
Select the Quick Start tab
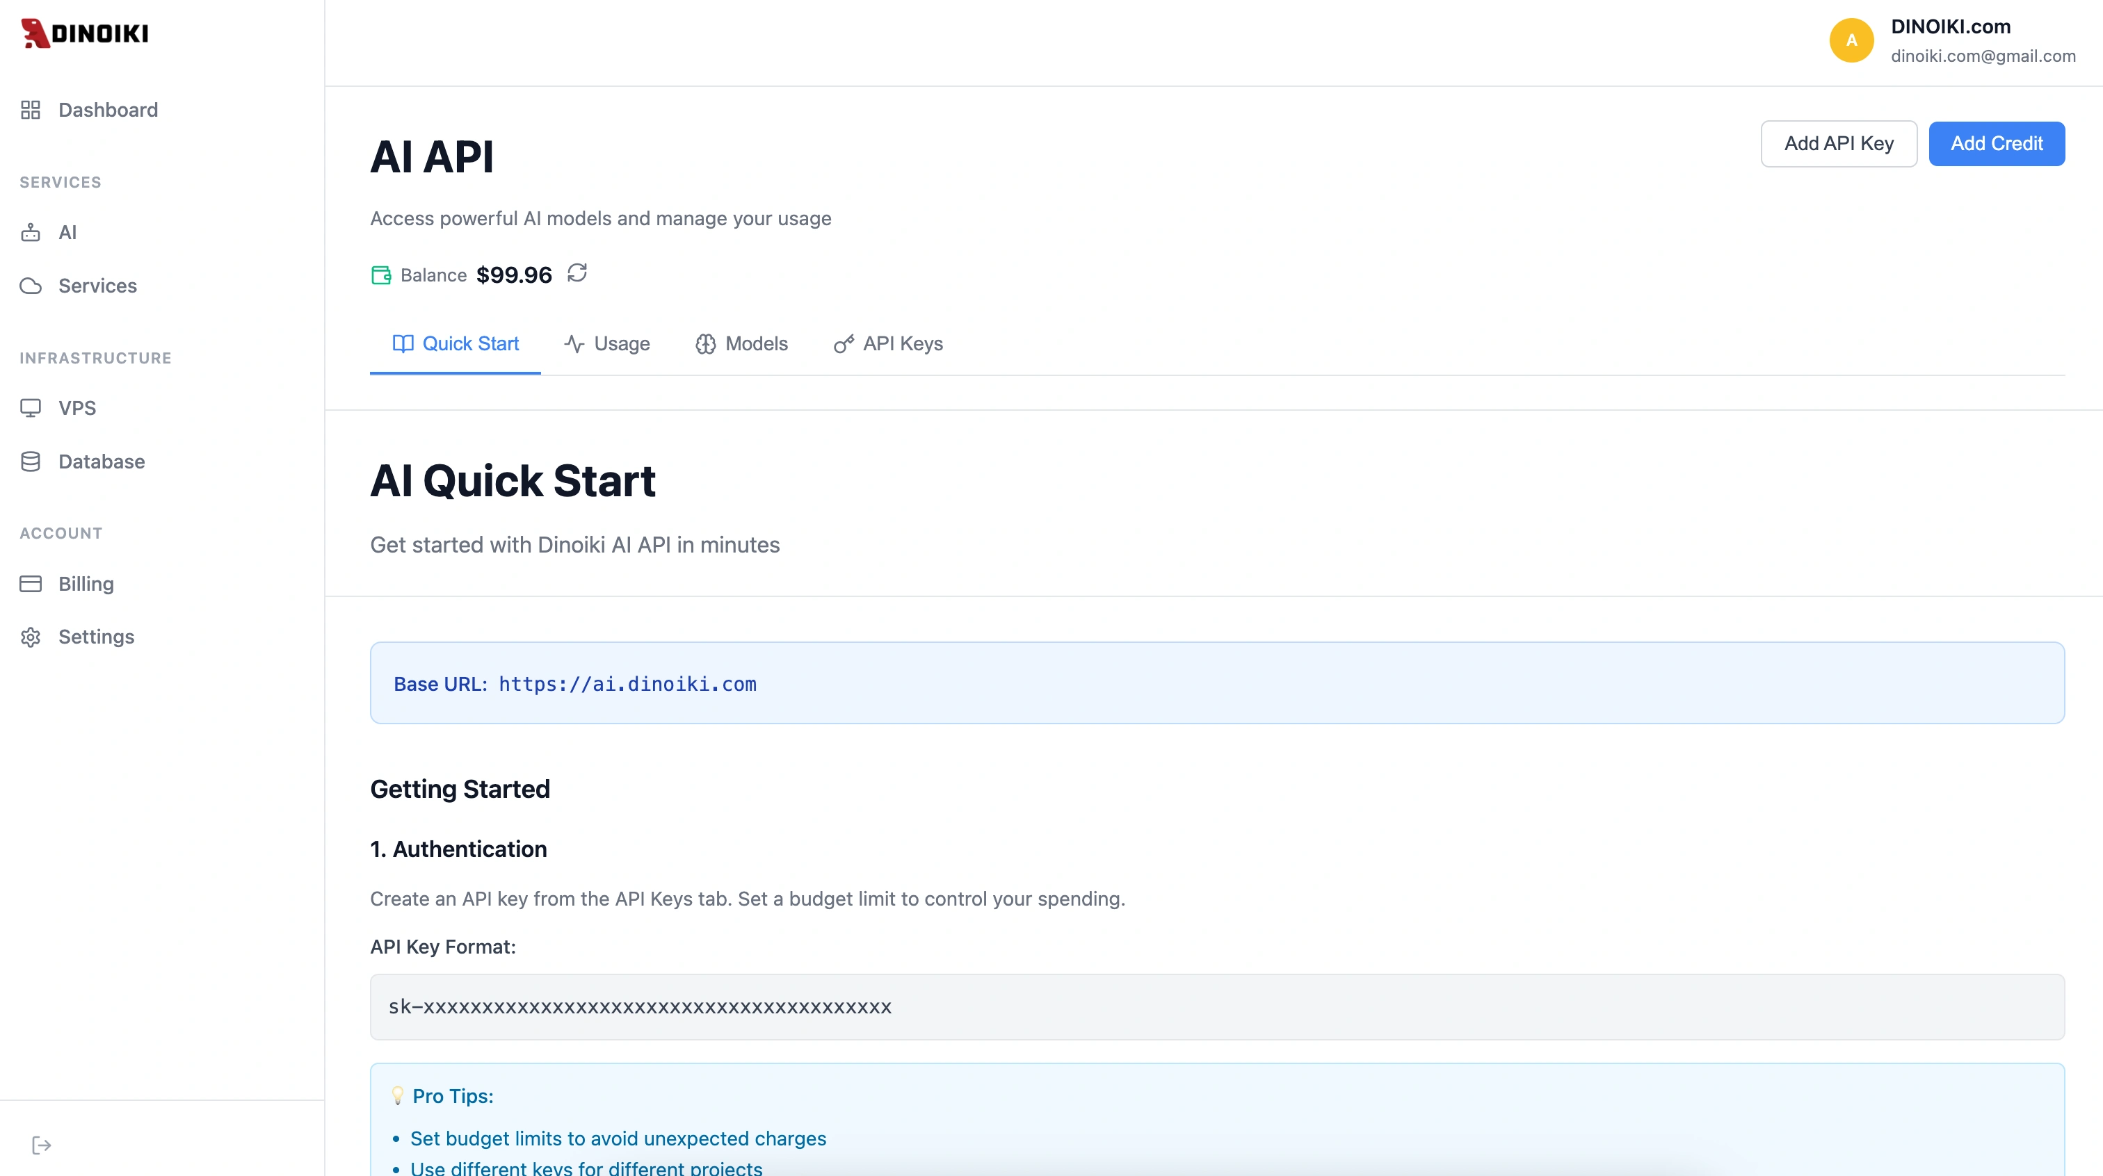tap(454, 343)
